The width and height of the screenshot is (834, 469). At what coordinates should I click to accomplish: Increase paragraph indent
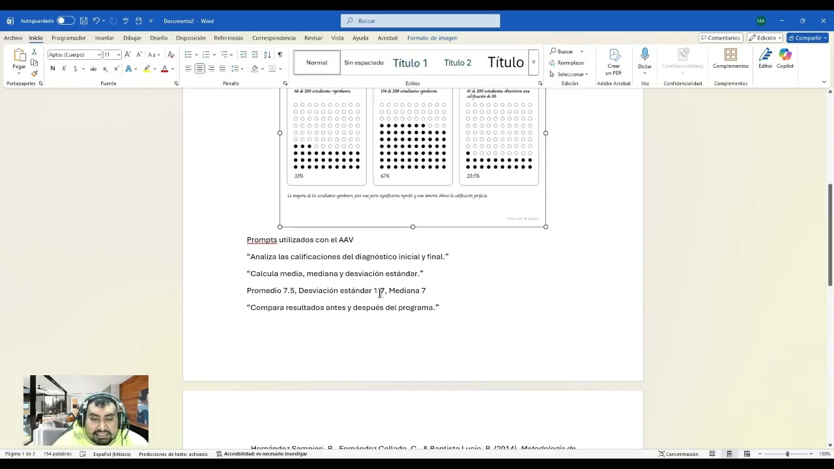click(x=255, y=55)
